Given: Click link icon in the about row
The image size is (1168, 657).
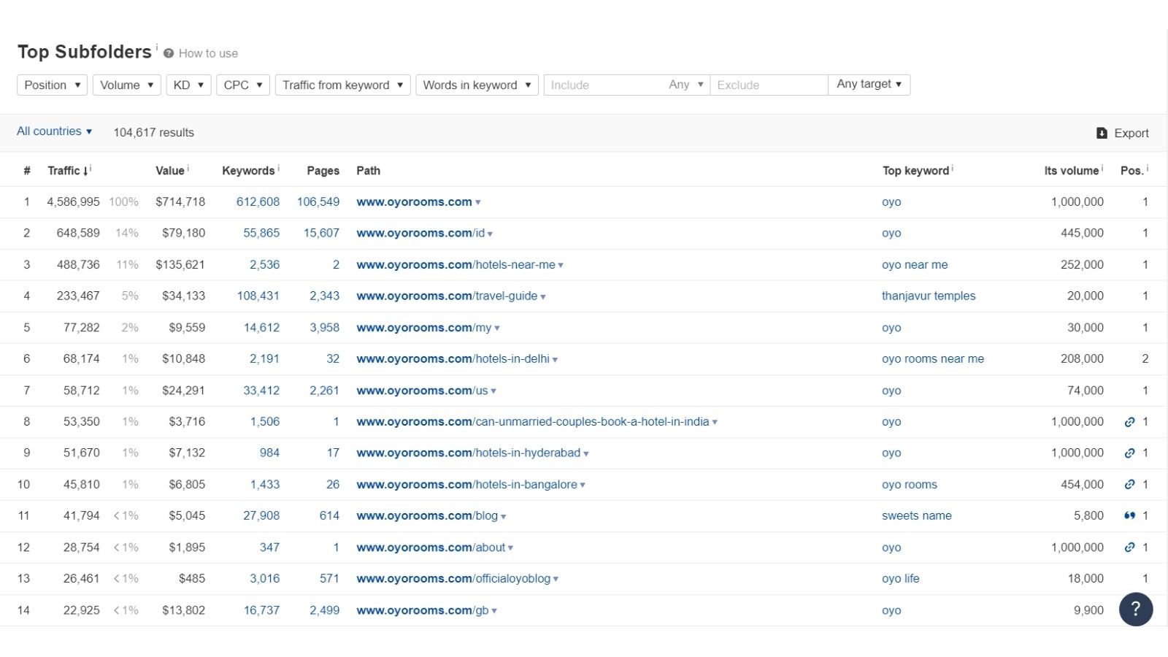Looking at the screenshot, I should pos(1129,547).
